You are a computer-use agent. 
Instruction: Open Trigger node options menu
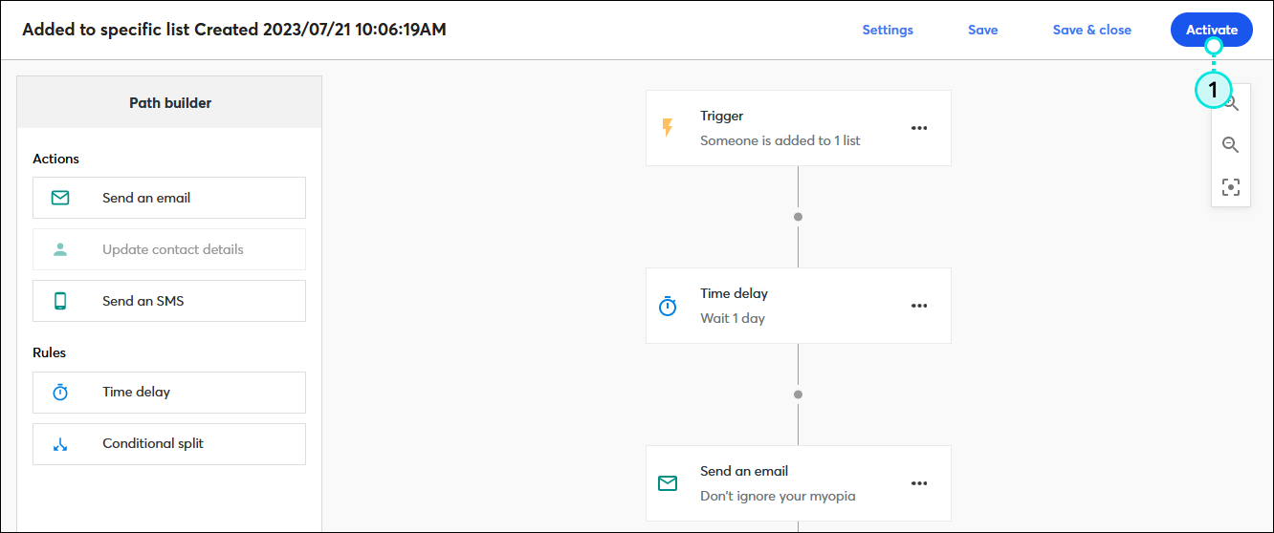[919, 128]
